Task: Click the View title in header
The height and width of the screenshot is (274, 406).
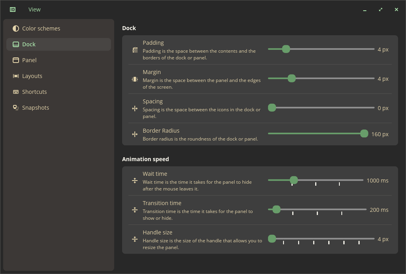Action: (34, 10)
